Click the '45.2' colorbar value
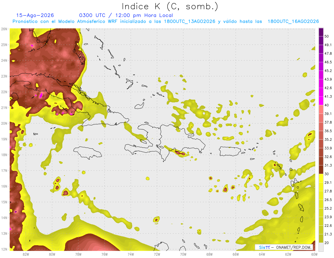This screenshot has height=258, width=334. point(328,71)
